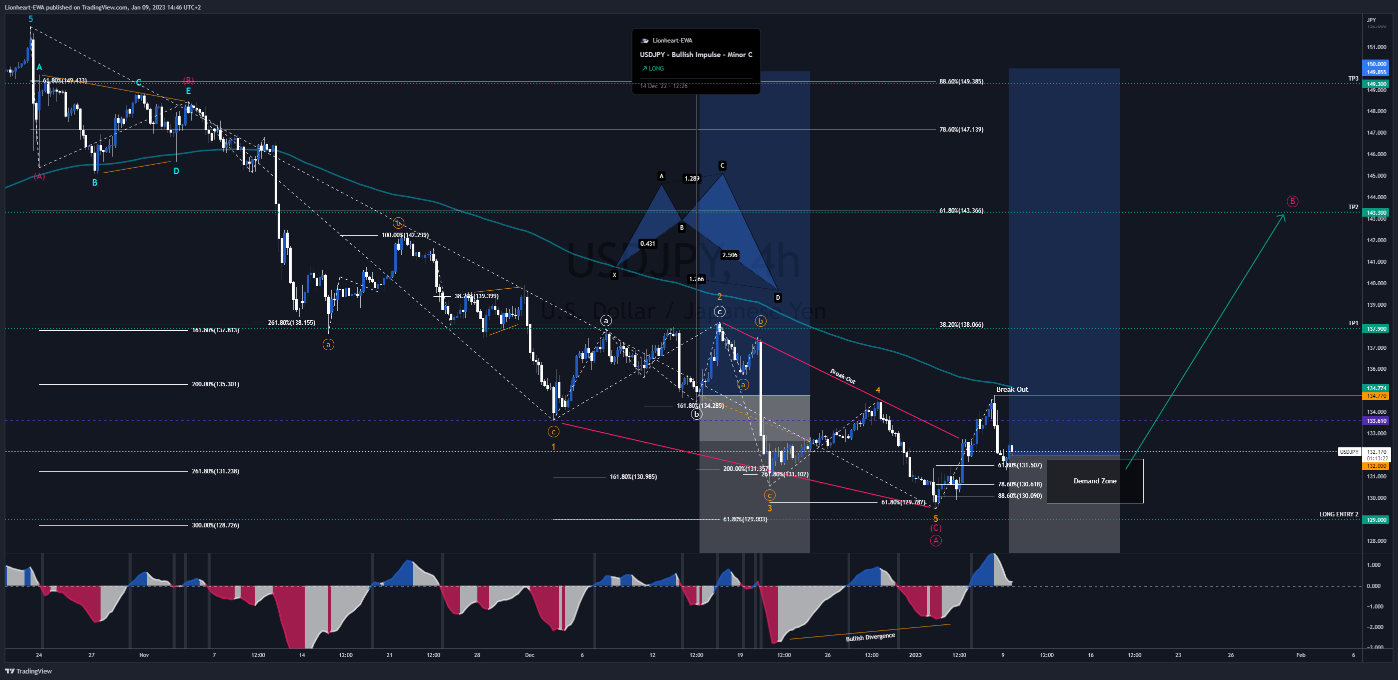
Task: Click the 'LONG ENTRY 2' label
Action: (x=1339, y=514)
